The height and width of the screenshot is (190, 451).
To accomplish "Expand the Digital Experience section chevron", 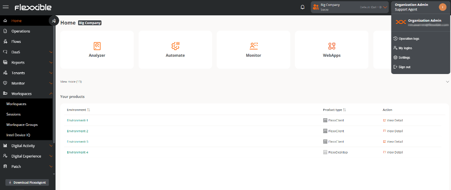I will [51, 156].
